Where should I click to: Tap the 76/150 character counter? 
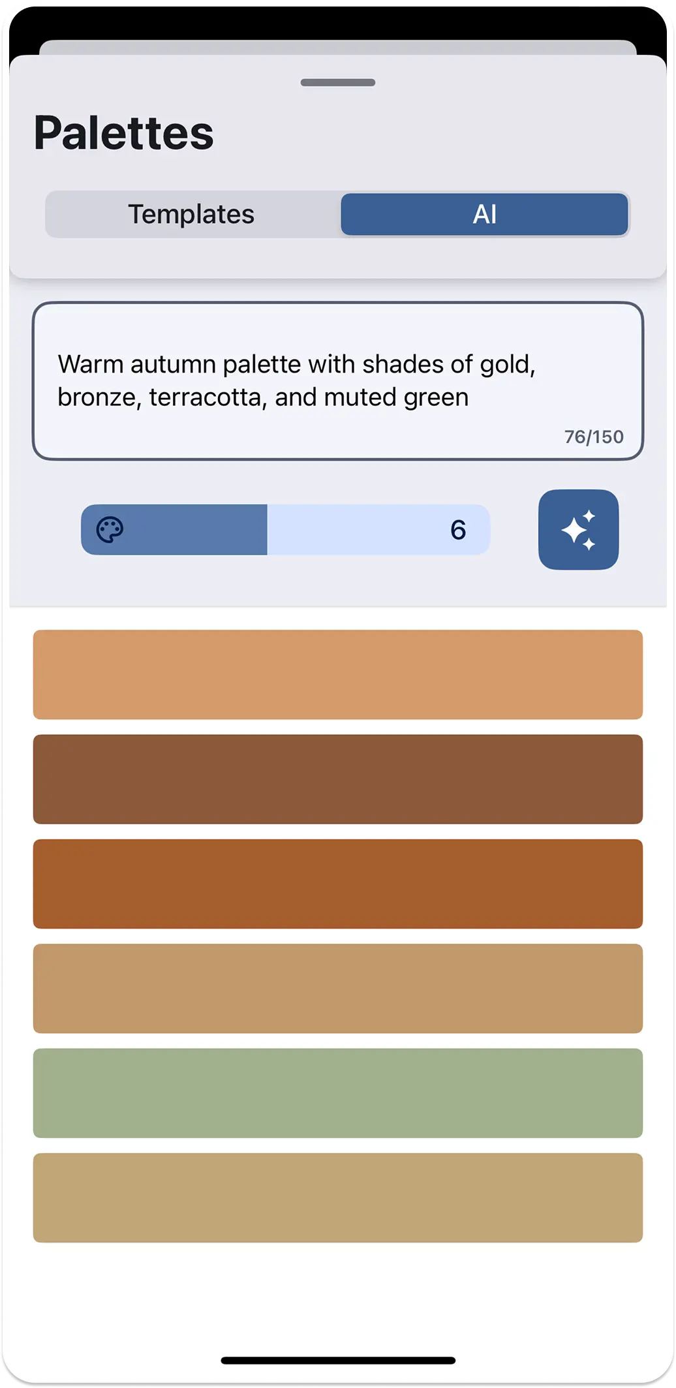coord(594,437)
